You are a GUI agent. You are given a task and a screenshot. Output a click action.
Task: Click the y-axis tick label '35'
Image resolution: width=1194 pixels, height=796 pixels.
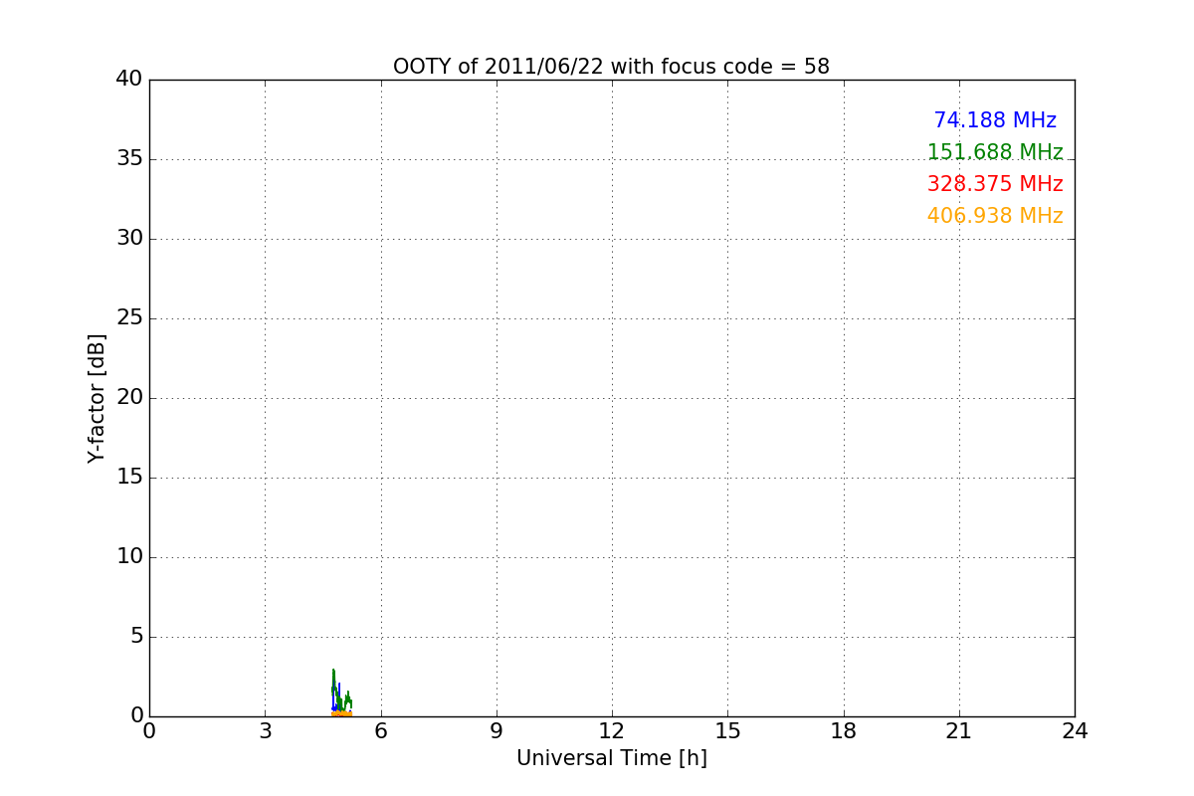tap(129, 159)
